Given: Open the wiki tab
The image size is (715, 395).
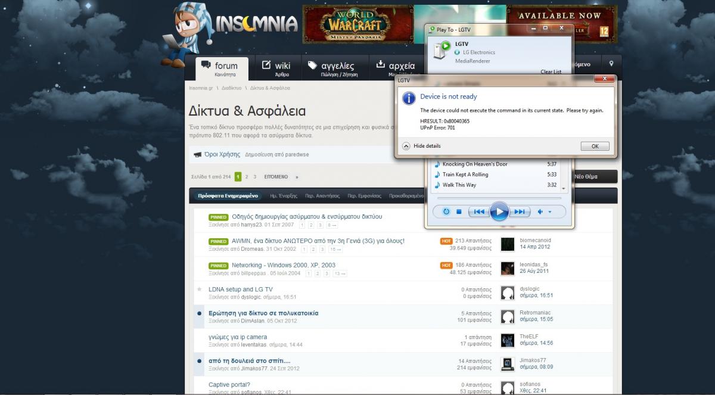Looking at the screenshot, I should (279, 69).
